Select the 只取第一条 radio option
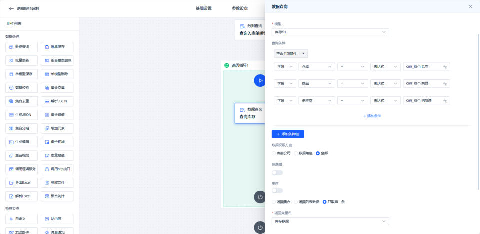Screen dimensions: 480x234 click(x=334, y=202)
